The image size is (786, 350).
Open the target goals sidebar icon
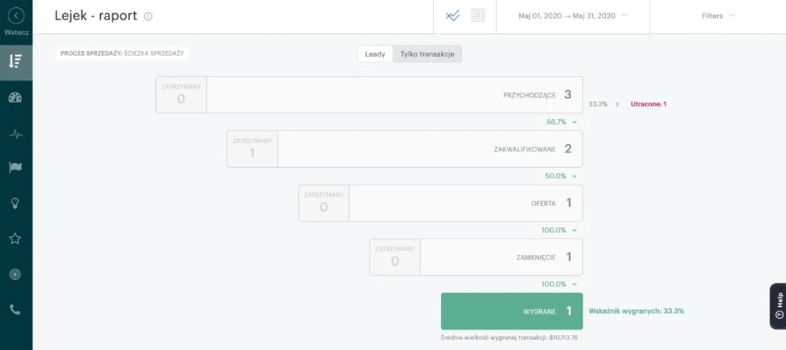coord(16,274)
